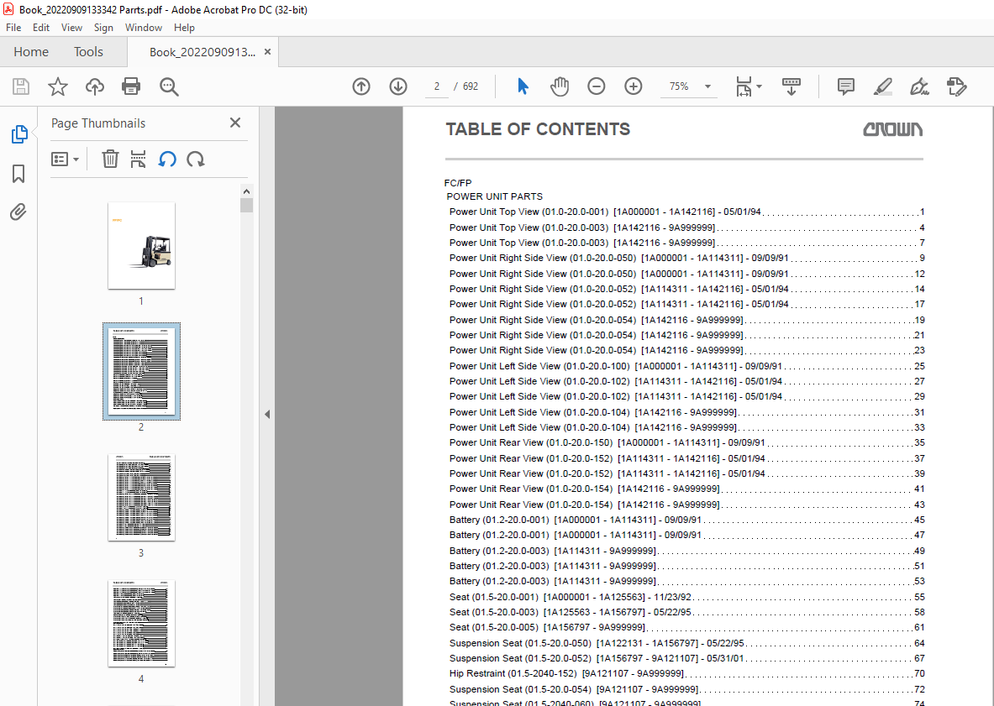Click Suspension Seat (01.5-20.0-050) entry
The height and width of the screenshot is (706, 994).
point(687,643)
